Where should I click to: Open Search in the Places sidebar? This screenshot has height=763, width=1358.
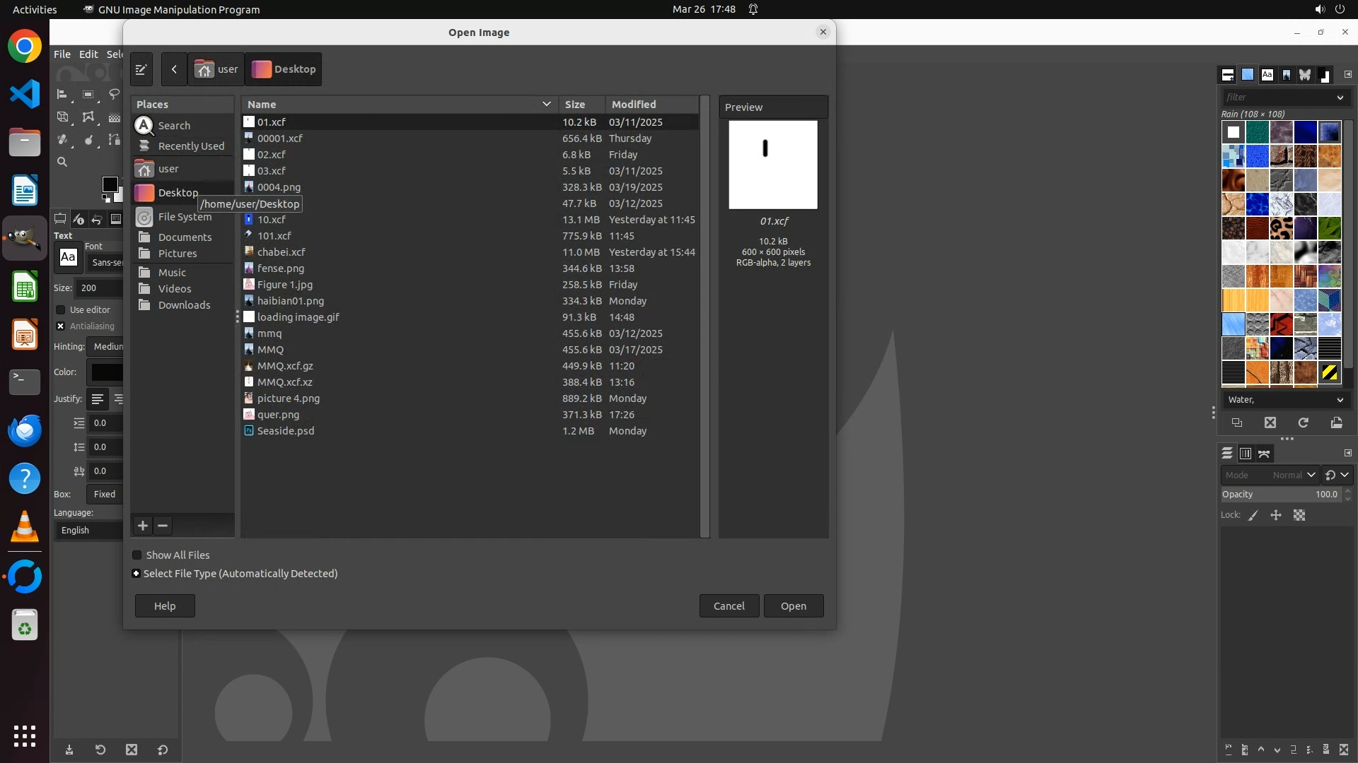(174, 126)
